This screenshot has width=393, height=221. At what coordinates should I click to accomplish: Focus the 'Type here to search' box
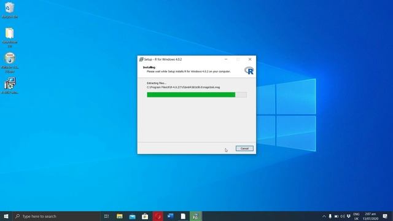(x=56, y=216)
